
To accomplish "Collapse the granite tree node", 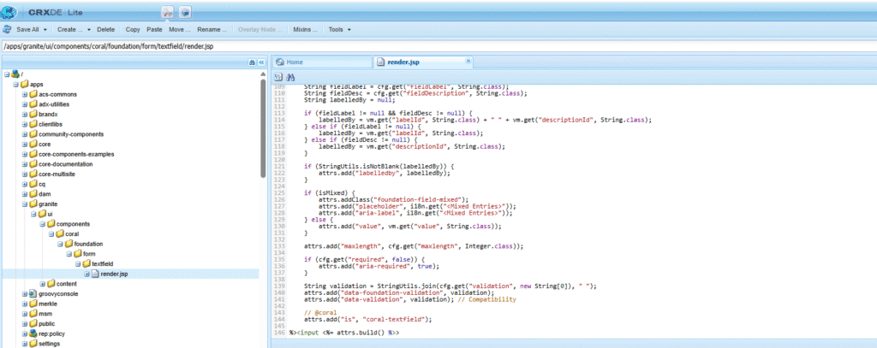I will pos(25,203).
